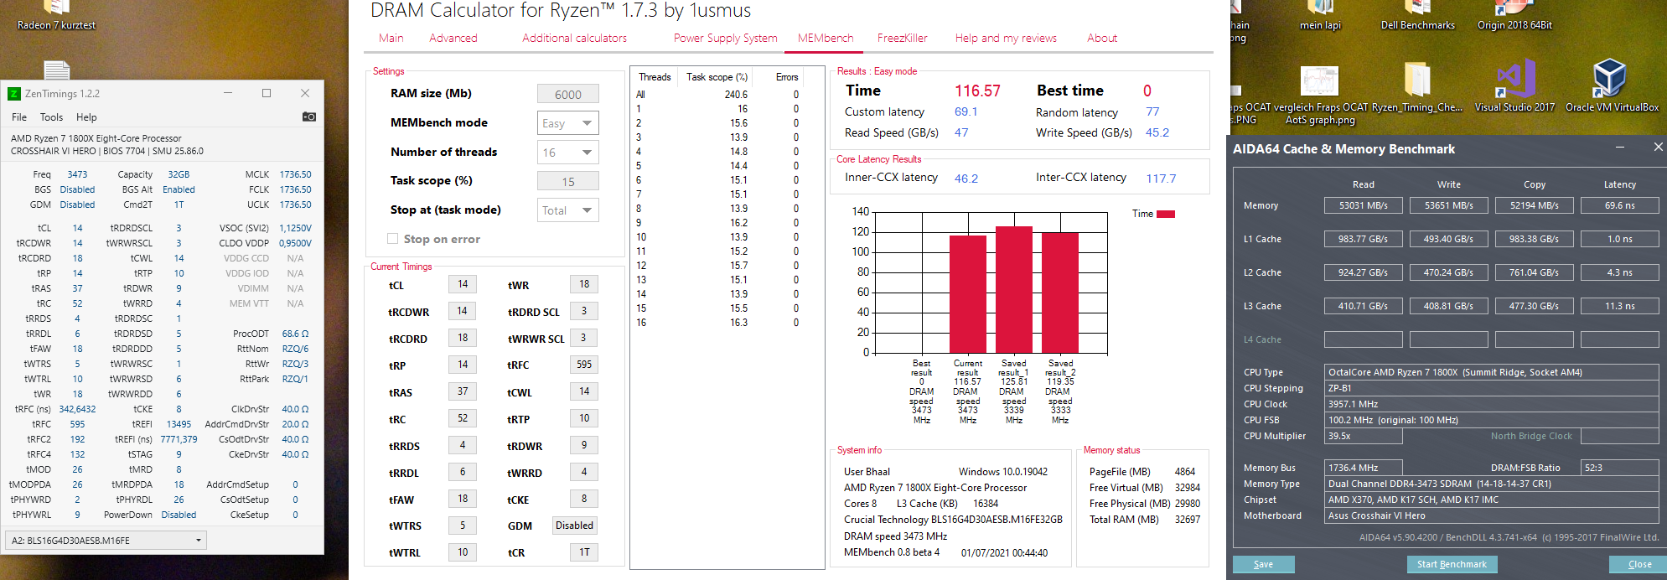The height and width of the screenshot is (580, 1667).
Task: Open the Help and my reviews tab
Action: [x=1006, y=38]
